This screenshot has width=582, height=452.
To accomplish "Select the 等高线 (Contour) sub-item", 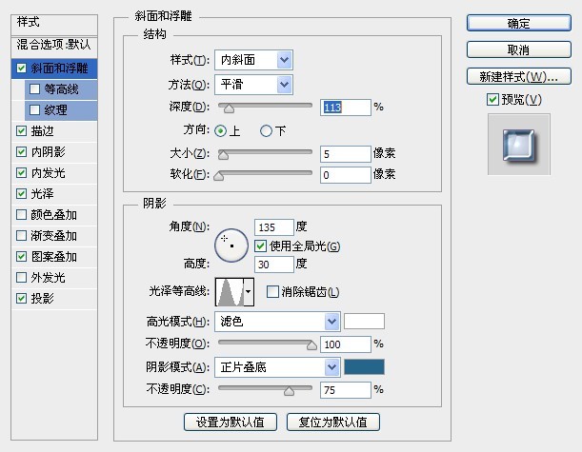I will [x=61, y=89].
